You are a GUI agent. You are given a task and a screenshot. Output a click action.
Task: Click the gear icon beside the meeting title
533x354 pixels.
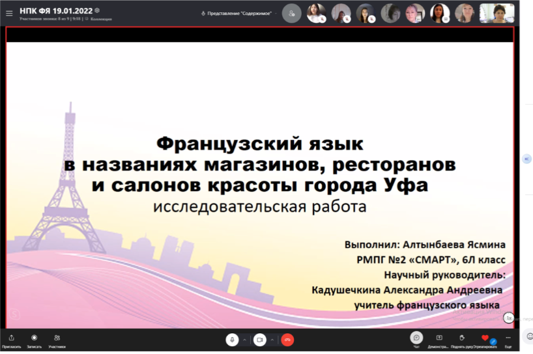pos(97,10)
